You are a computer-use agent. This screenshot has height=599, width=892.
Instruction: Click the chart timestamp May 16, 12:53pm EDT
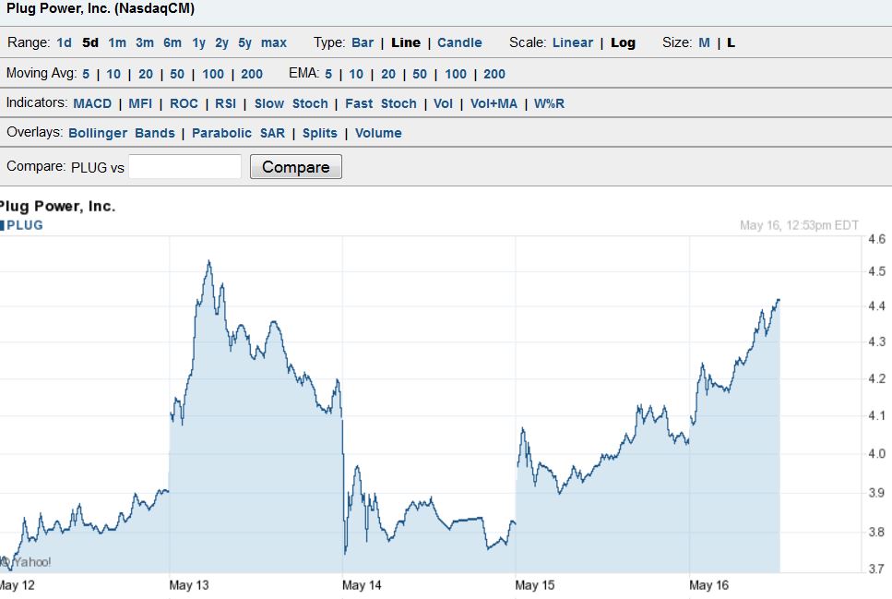point(799,225)
